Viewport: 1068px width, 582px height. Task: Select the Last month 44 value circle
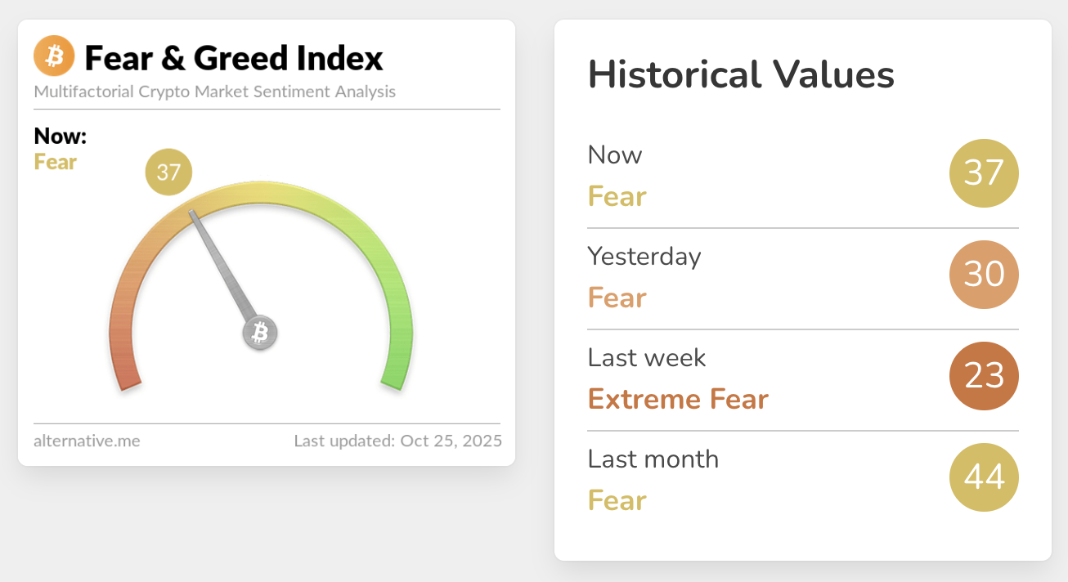(x=984, y=477)
